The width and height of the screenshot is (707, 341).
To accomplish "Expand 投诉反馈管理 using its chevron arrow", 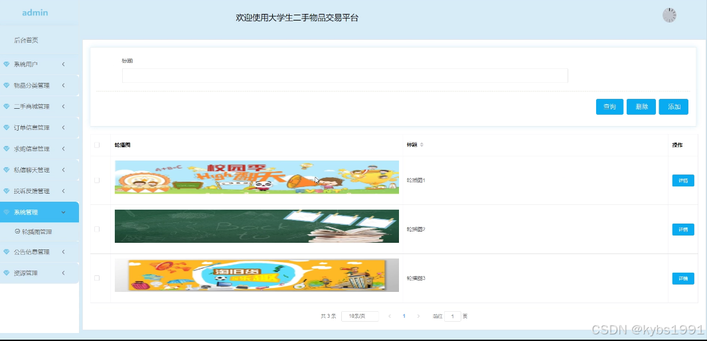I will [x=64, y=191].
